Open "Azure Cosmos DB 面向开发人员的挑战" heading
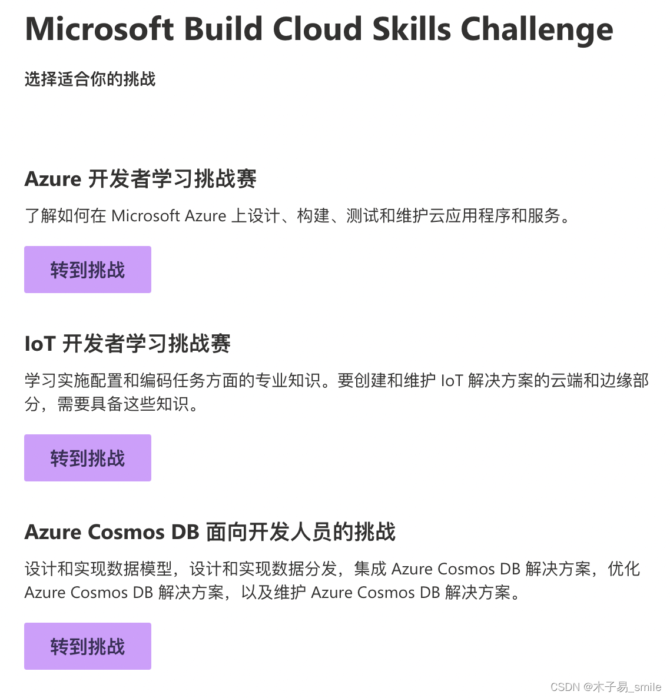This screenshot has width=670, height=698. click(211, 531)
